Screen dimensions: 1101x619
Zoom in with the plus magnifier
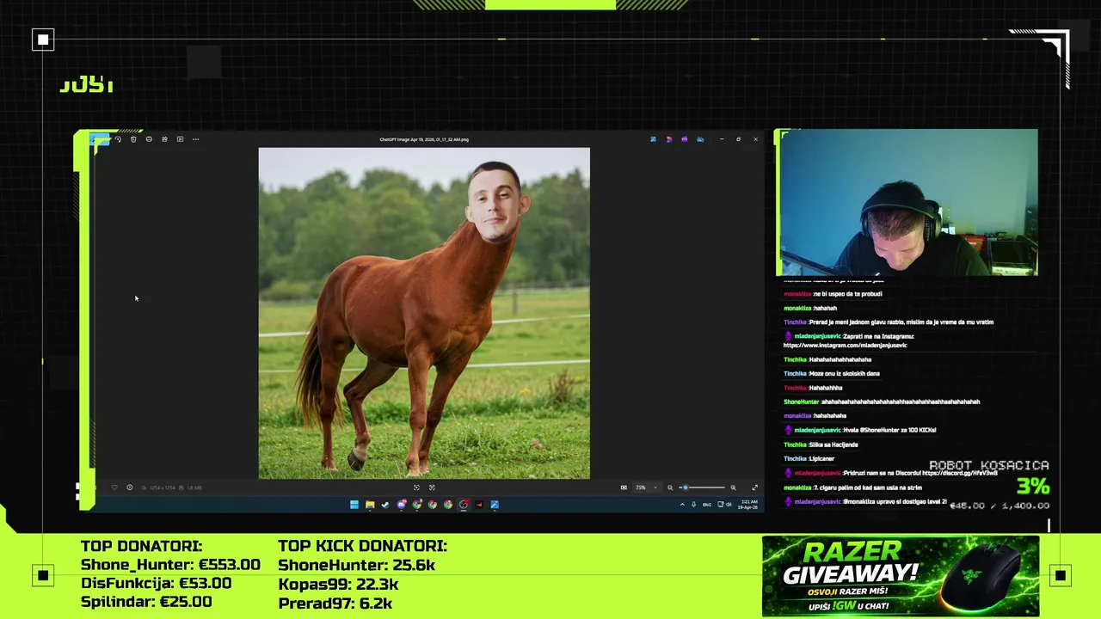point(733,487)
